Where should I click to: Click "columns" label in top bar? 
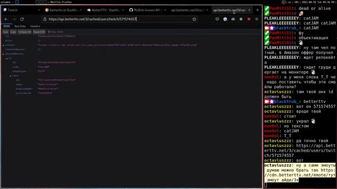pyautogui.click(x=6, y=2)
